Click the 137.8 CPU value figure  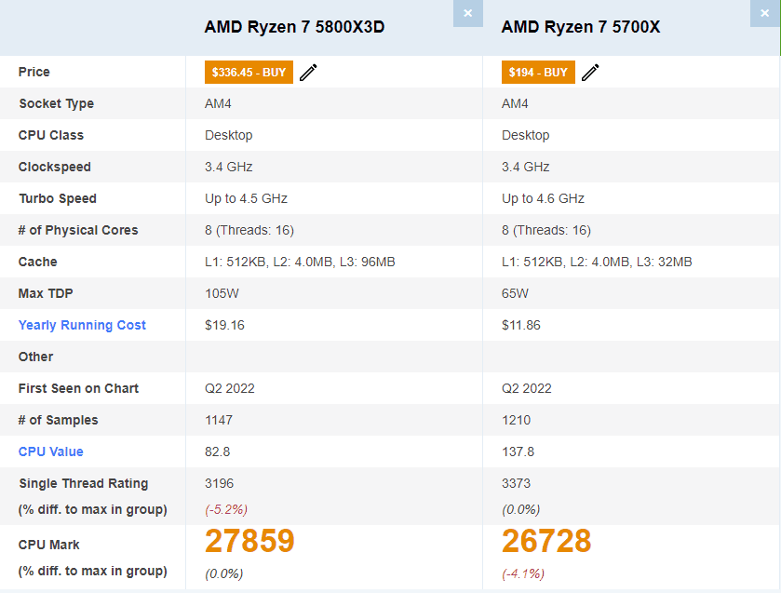click(518, 451)
